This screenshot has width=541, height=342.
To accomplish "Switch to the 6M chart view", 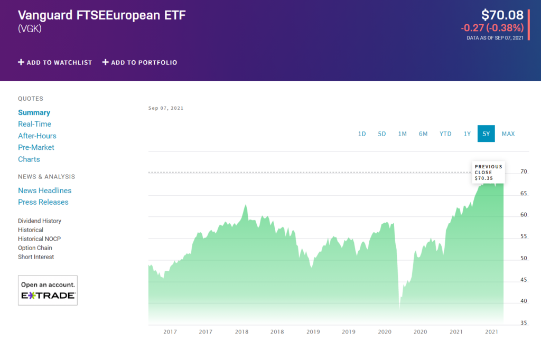I will (423, 134).
